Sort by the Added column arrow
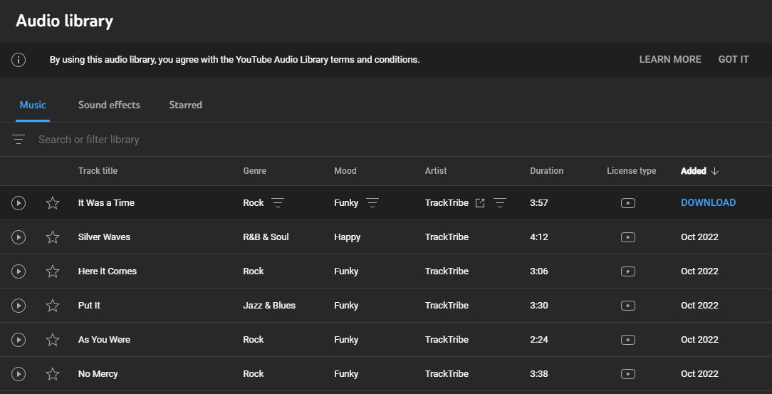Viewport: 772px width, 394px height. coord(715,171)
